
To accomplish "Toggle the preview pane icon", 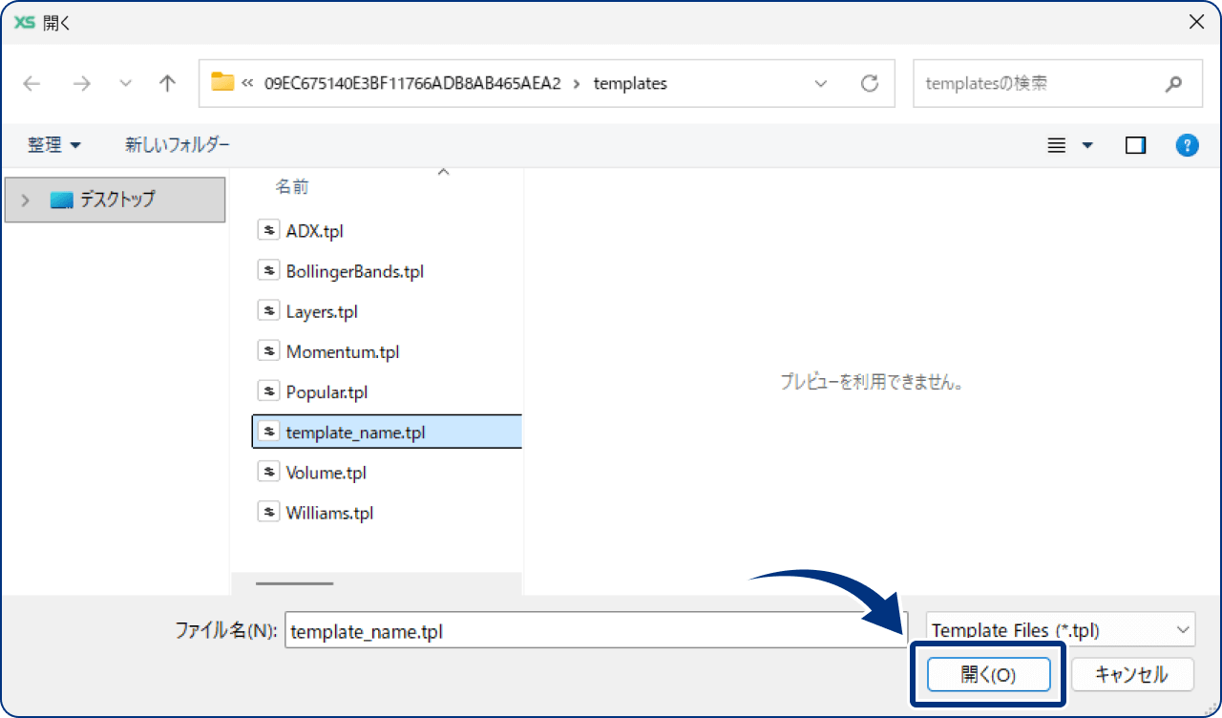I will coord(1135,144).
